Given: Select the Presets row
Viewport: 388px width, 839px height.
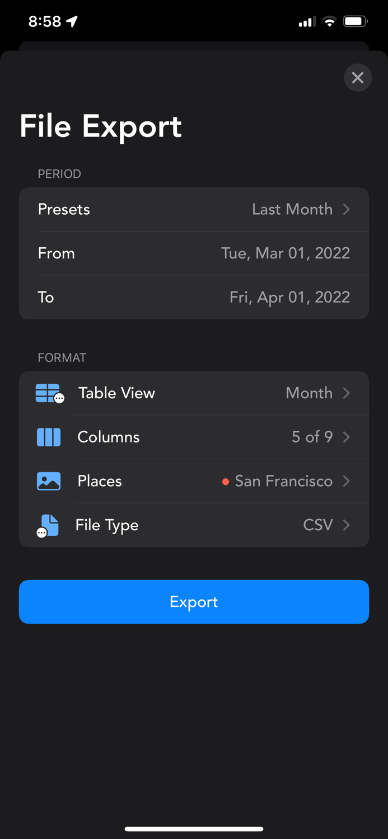Looking at the screenshot, I should (x=194, y=209).
